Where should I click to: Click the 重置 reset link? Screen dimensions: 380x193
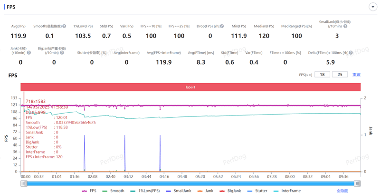tap(356, 75)
